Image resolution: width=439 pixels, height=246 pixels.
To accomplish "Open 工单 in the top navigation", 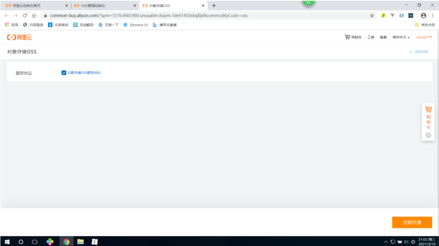I will tap(371, 37).
